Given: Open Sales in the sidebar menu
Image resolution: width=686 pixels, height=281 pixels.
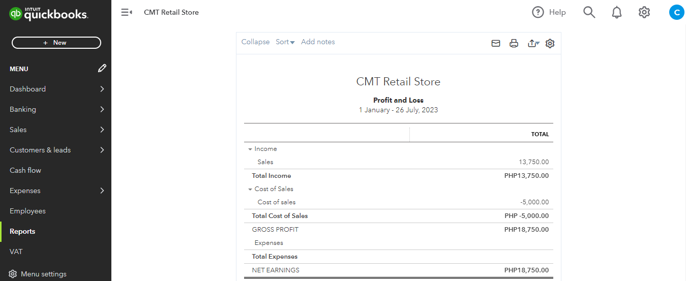Looking at the screenshot, I should (x=18, y=130).
